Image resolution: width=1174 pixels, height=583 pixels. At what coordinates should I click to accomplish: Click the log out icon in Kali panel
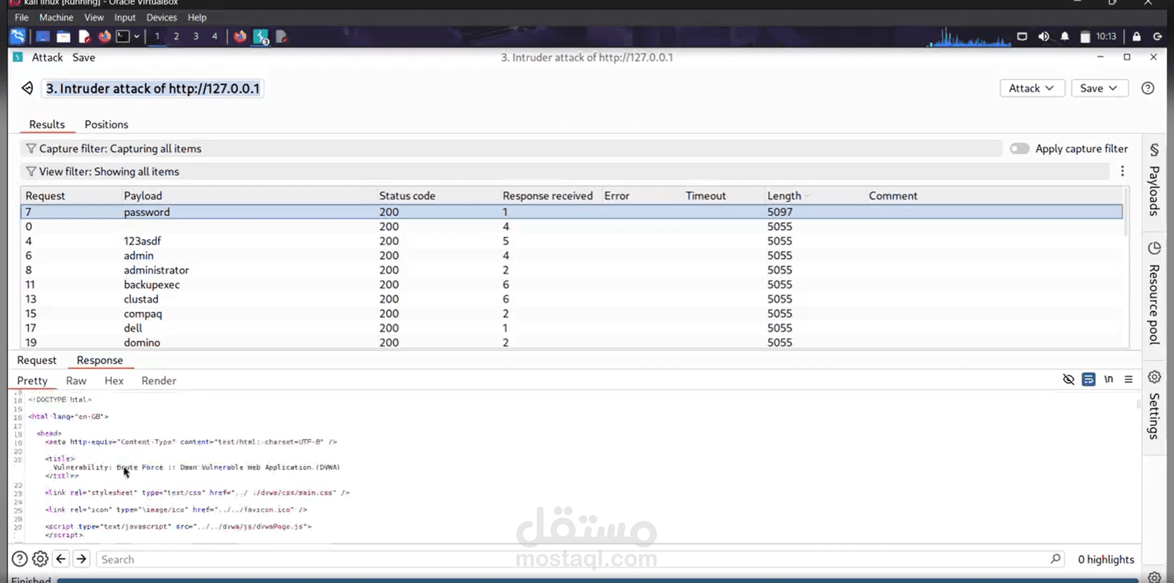[x=1157, y=36]
